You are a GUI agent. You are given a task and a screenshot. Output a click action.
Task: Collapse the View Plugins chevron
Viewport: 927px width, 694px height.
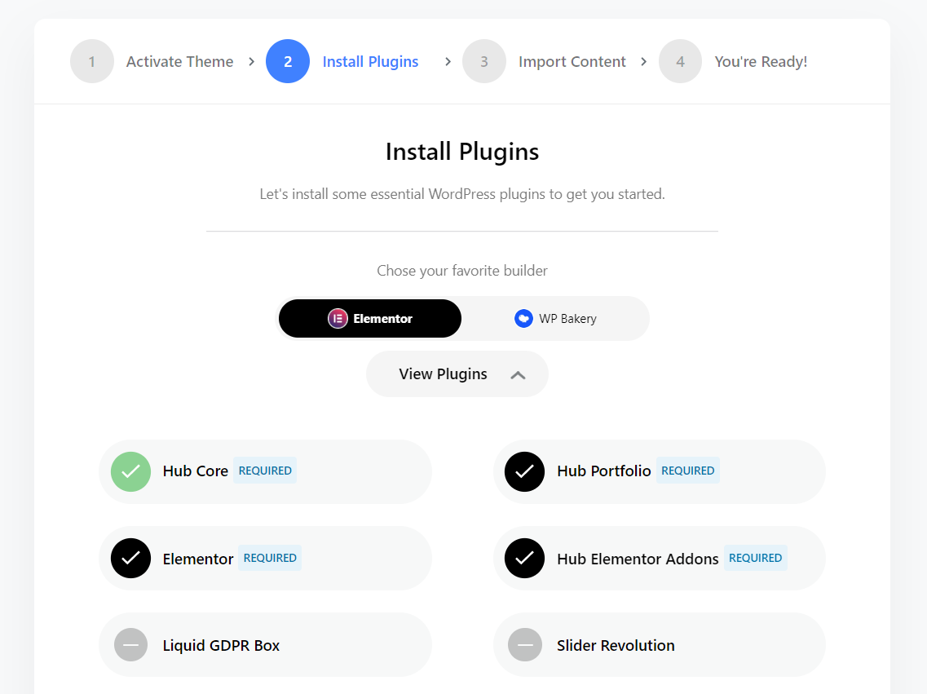tap(518, 375)
